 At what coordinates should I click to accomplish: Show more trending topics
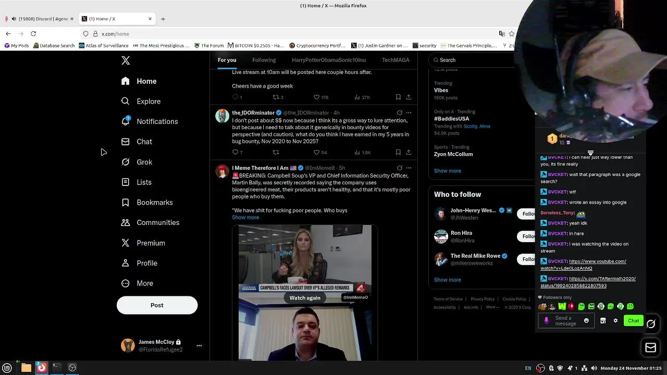(x=447, y=171)
